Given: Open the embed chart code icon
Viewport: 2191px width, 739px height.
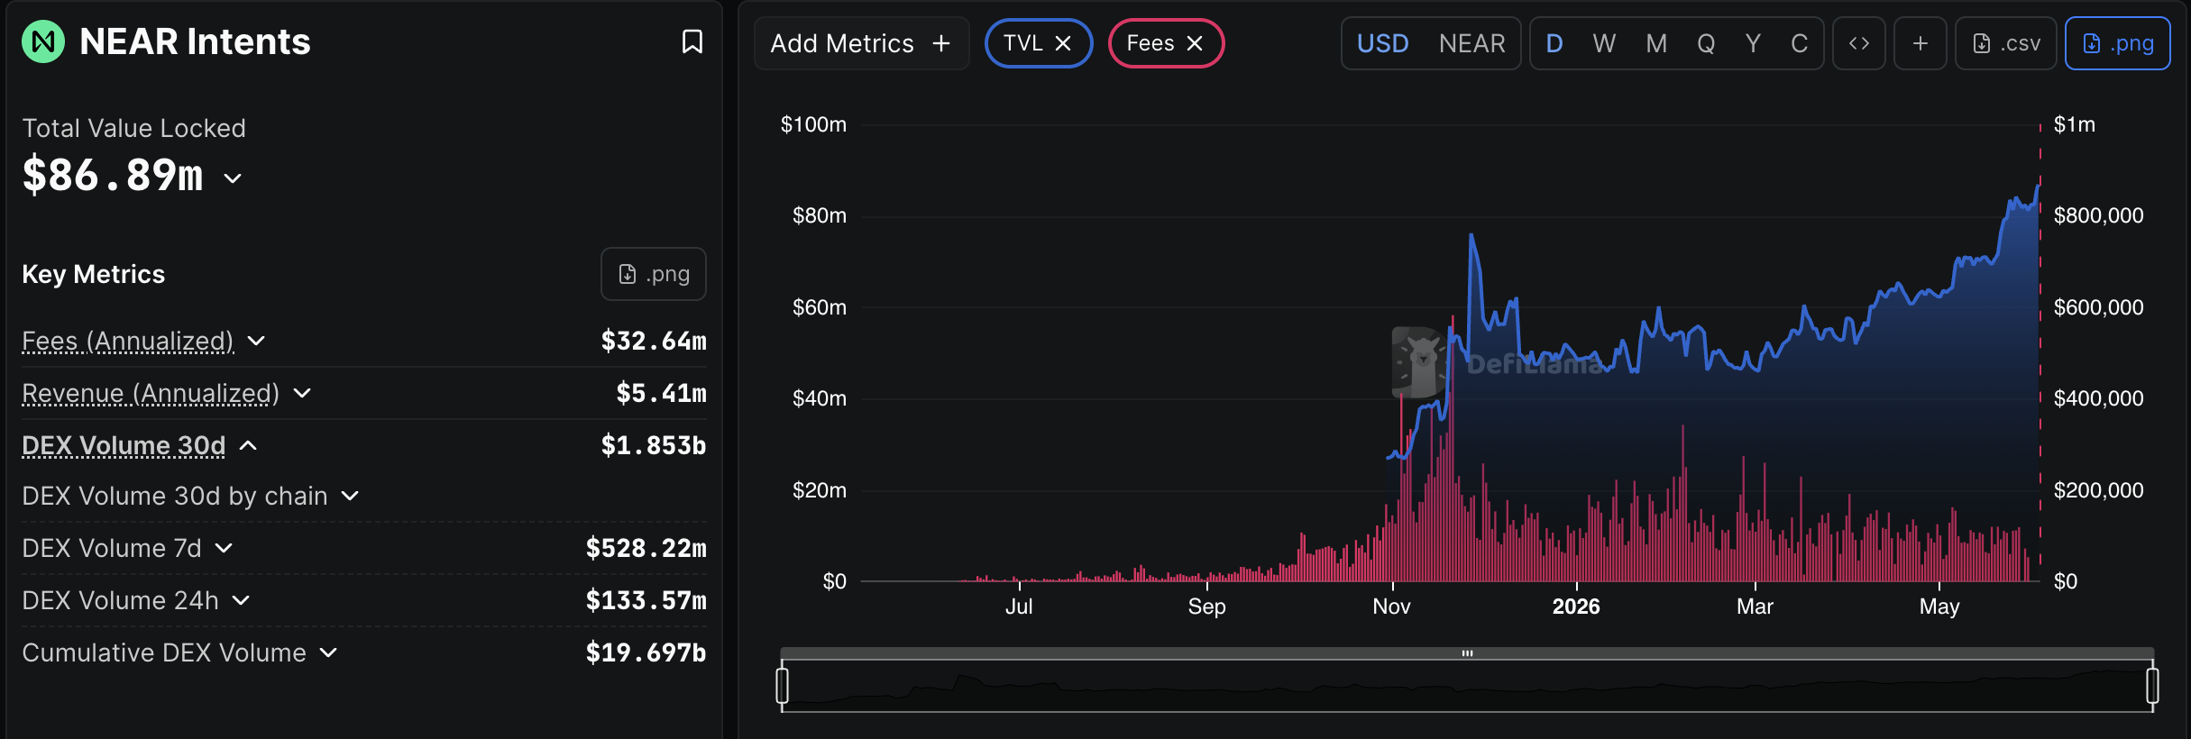Looking at the screenshot, I should (x=1859, y=43).
